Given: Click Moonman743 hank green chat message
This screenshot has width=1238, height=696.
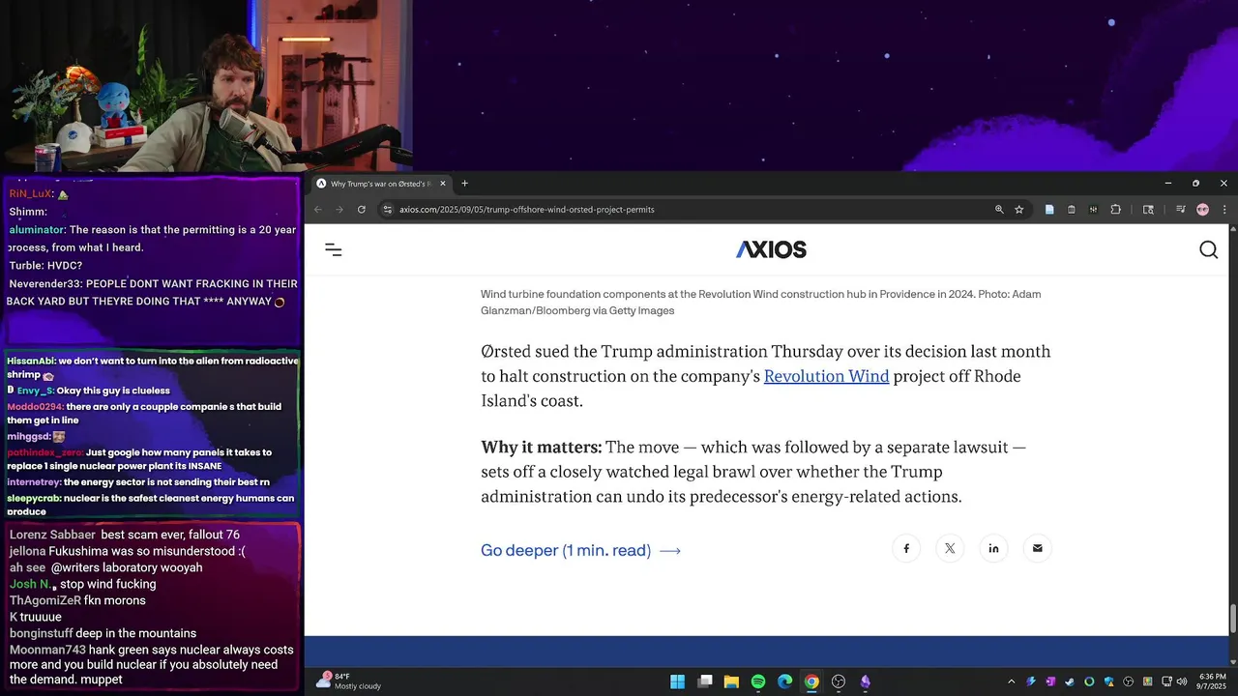Looking at the screenshot, I should [x=152, y=665].
